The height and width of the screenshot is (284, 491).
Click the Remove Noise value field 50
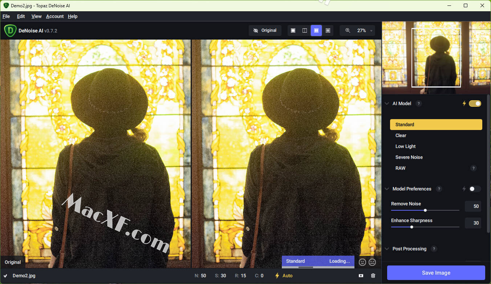473,206
